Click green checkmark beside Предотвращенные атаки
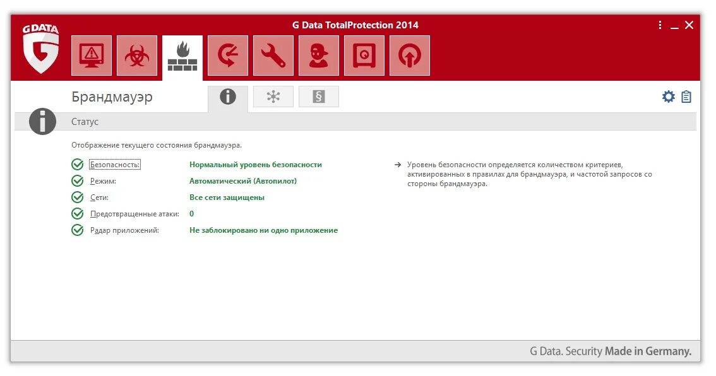This screenshot has height=376, width=716. pyautogui.click(x=78, y=214)
